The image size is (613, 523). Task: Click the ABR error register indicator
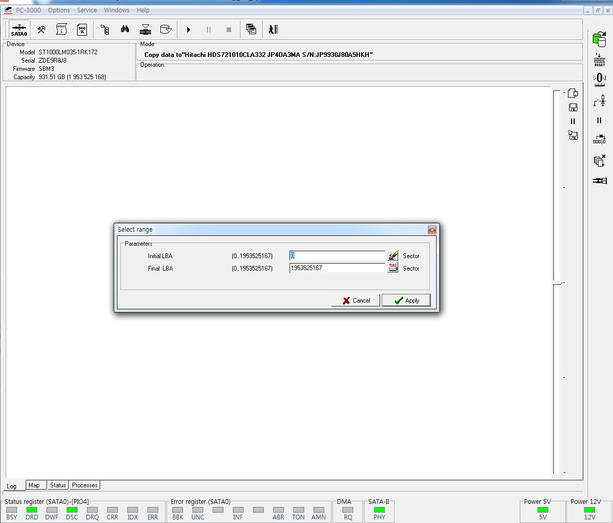pos(278,510)
